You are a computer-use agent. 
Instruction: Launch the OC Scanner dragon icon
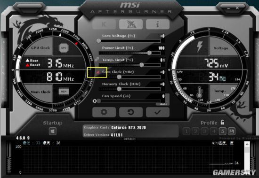(131, 24)
